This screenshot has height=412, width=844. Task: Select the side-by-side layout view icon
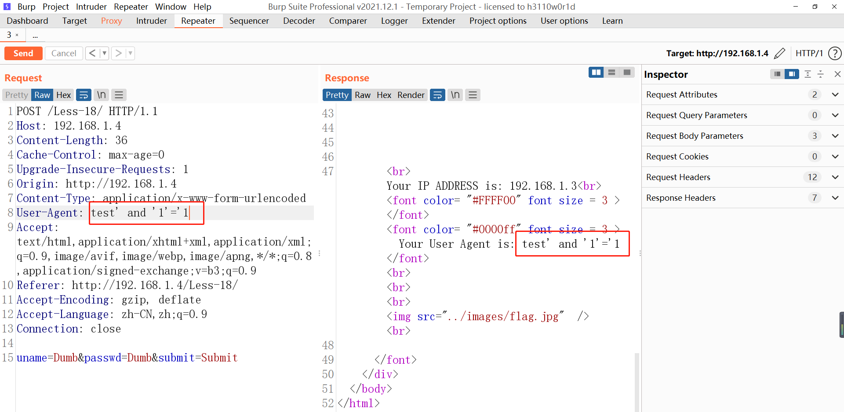click(596, 72)
